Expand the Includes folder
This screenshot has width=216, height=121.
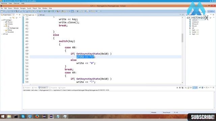[4, 24]
